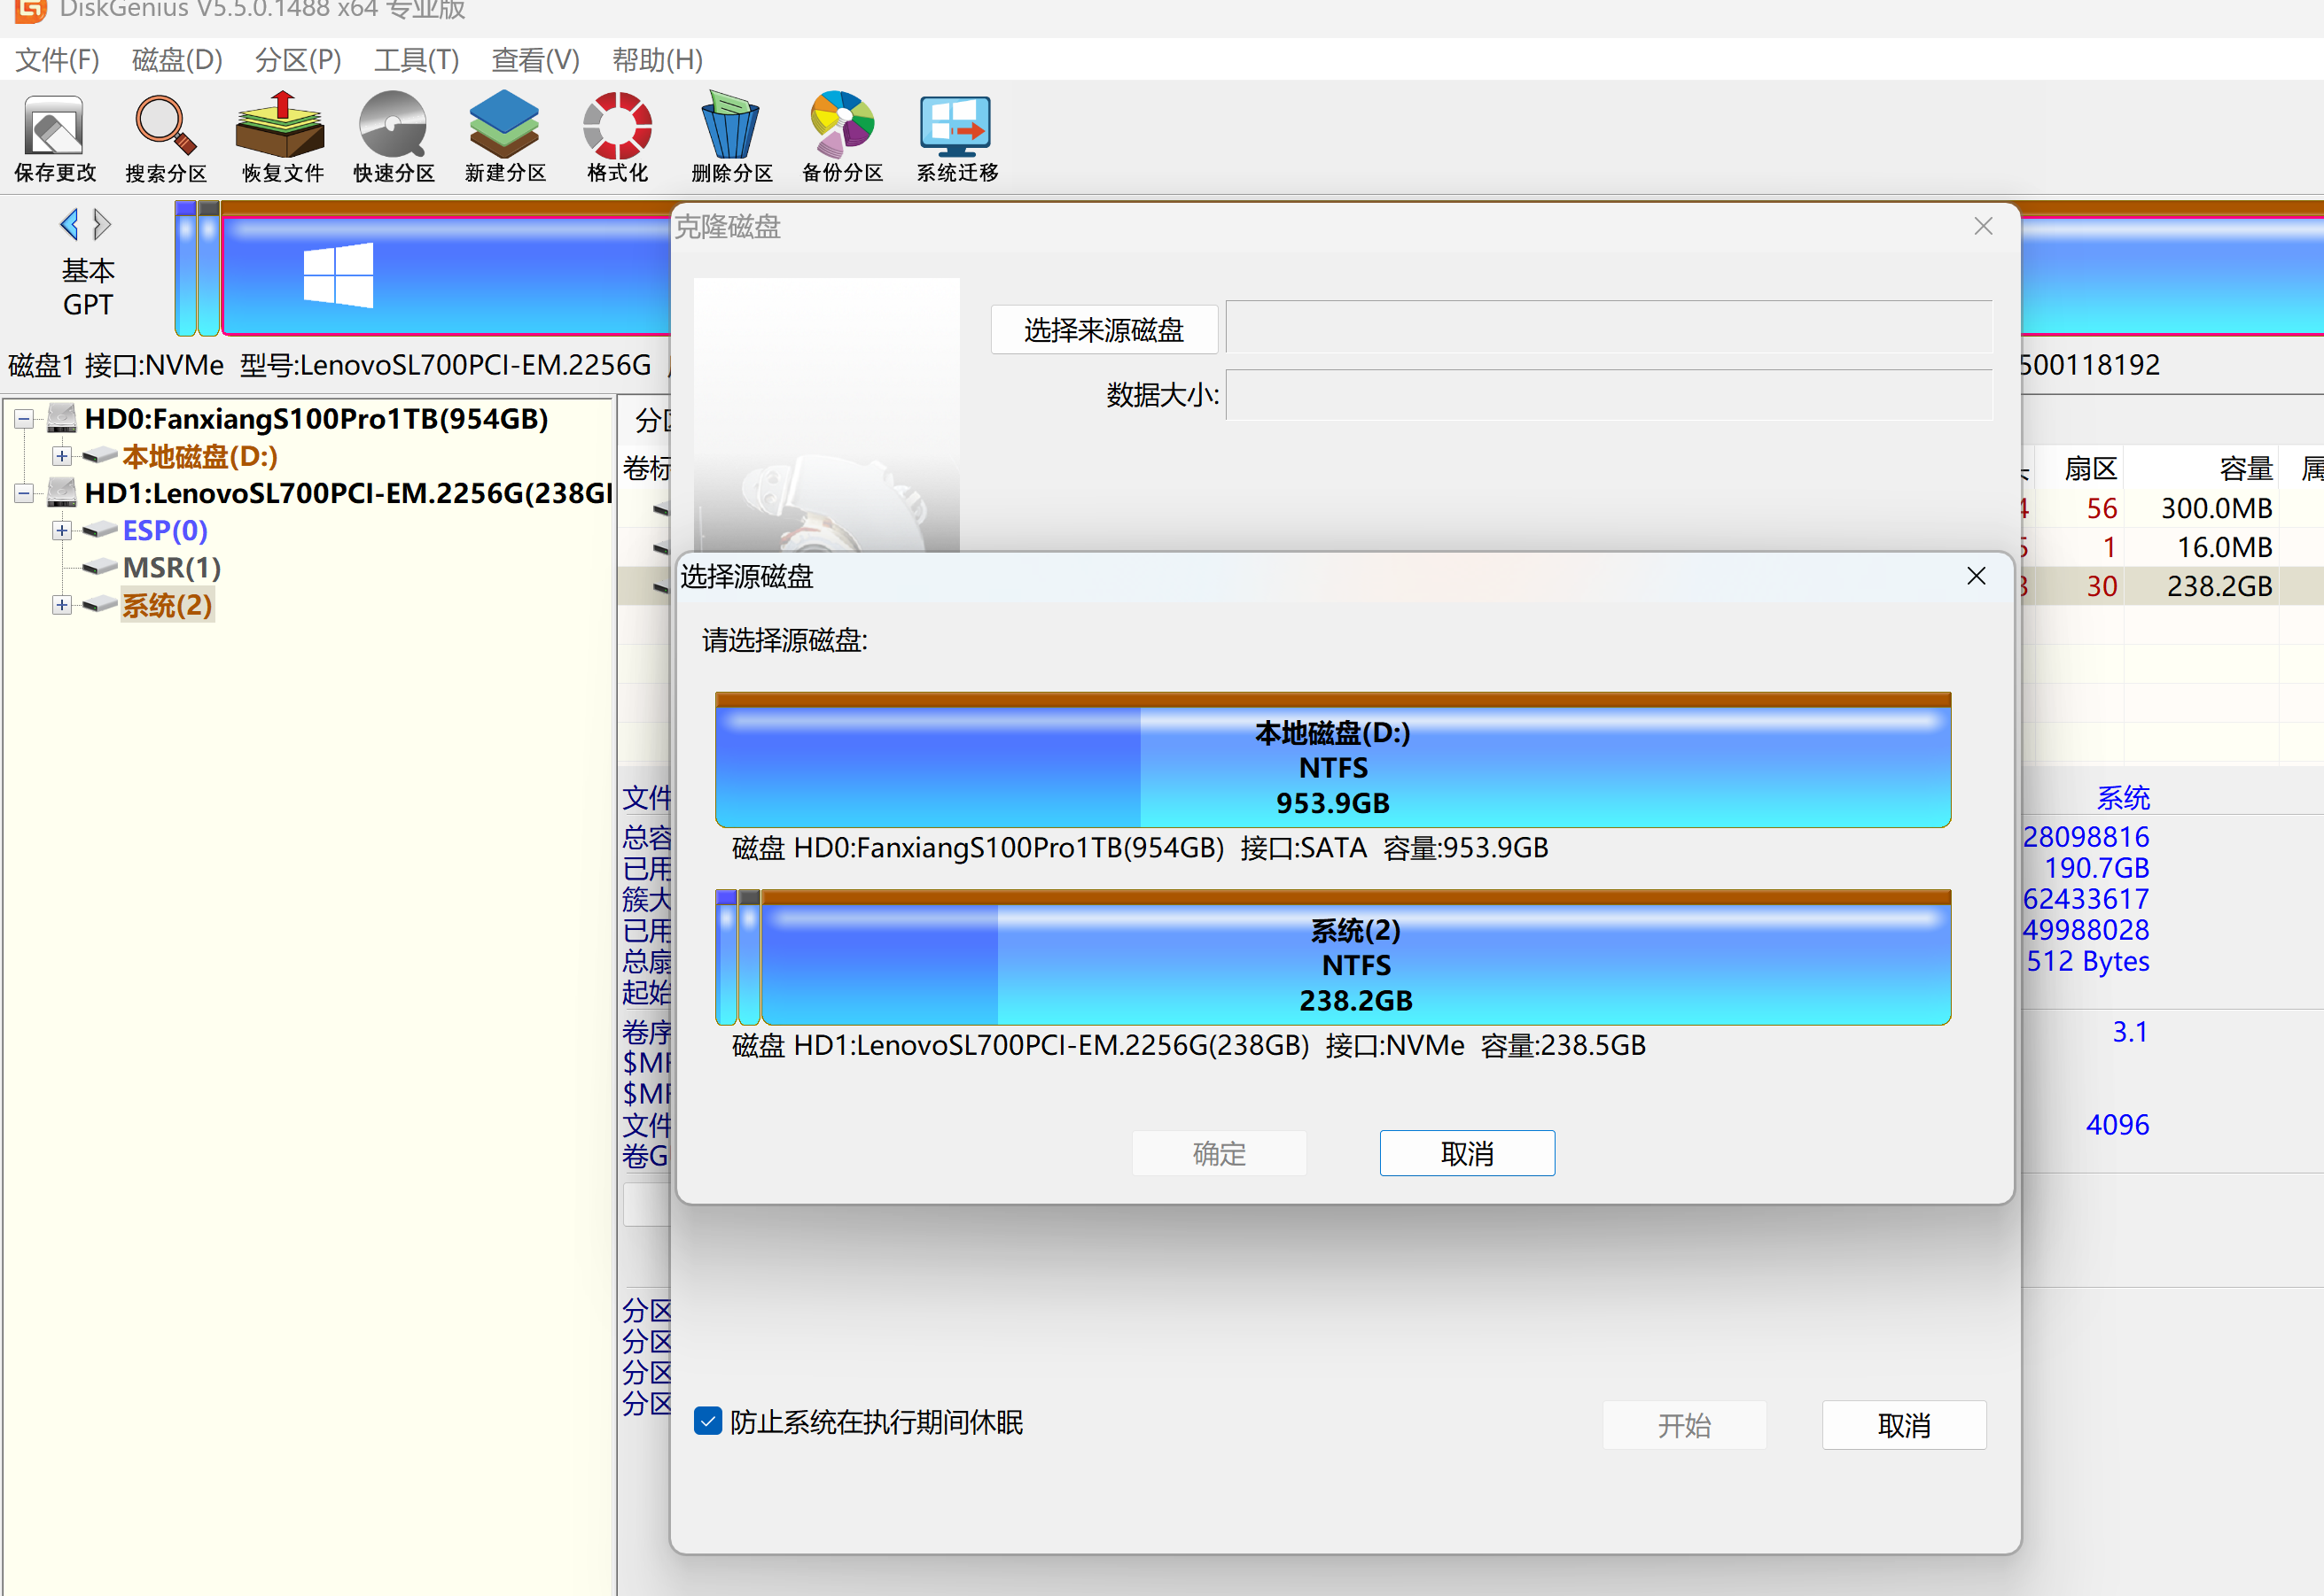Select HD0:FanxiangS100Pro1TB(954GB) tree label
Viewport: 2324px width, 1596px height.
[316, 418]
